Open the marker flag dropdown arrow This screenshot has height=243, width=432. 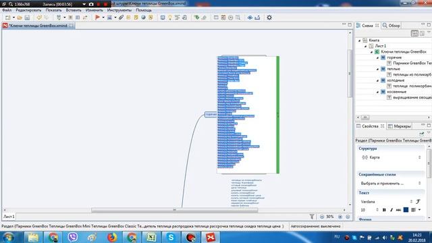click(x=103, y=18)
